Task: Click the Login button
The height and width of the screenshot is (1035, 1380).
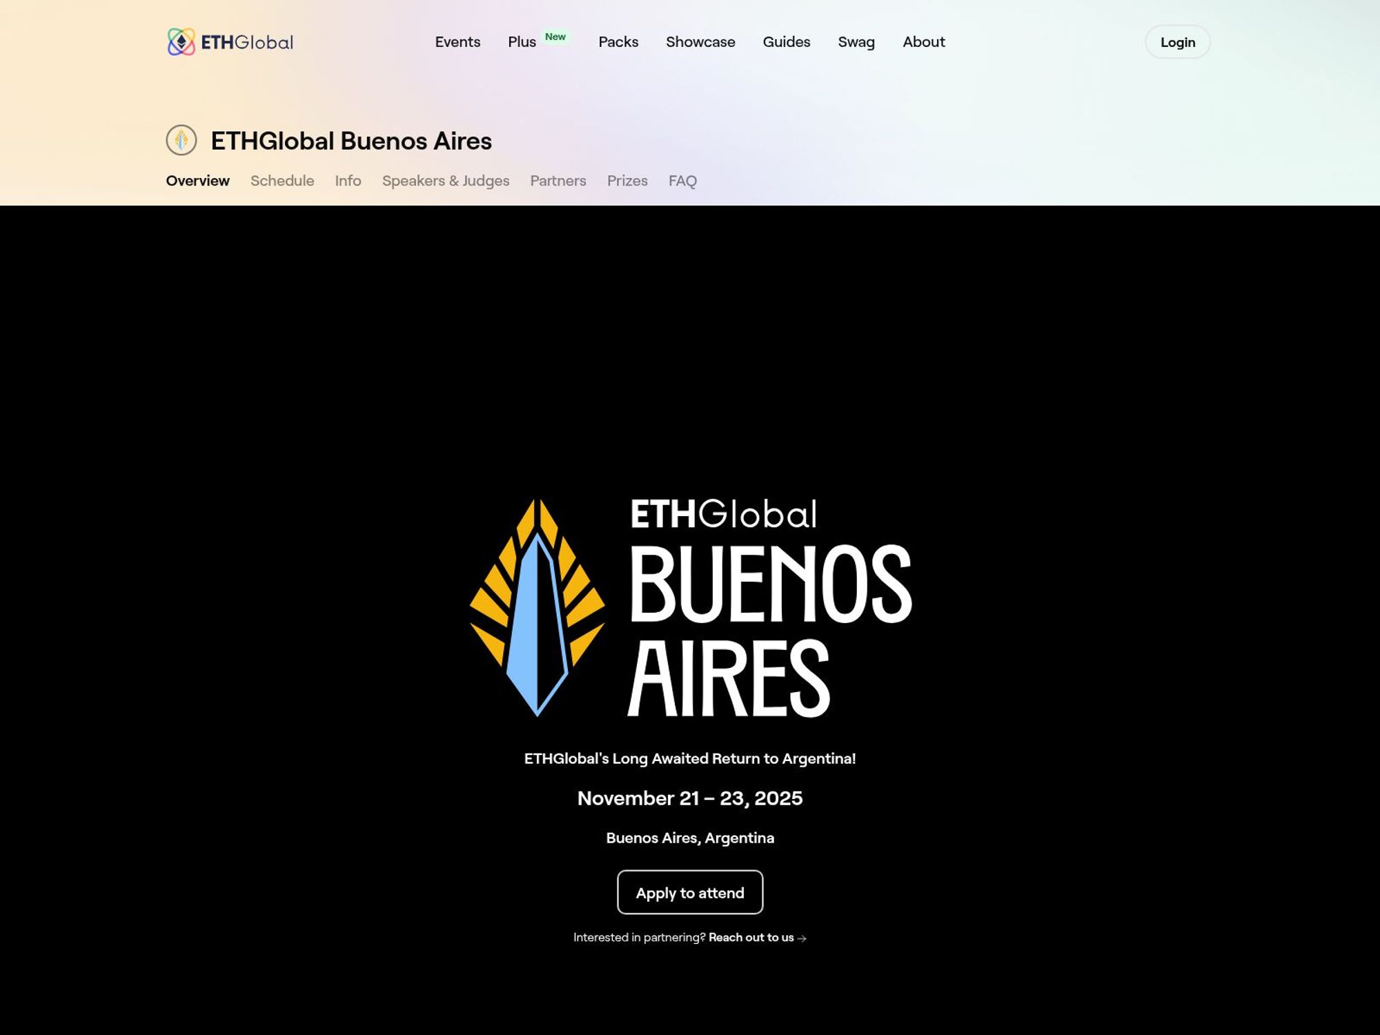Action: [x=1178, y=42]
